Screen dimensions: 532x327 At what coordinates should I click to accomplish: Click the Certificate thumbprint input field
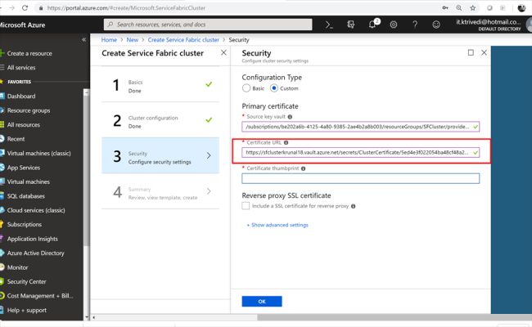[x=361, y=178]
